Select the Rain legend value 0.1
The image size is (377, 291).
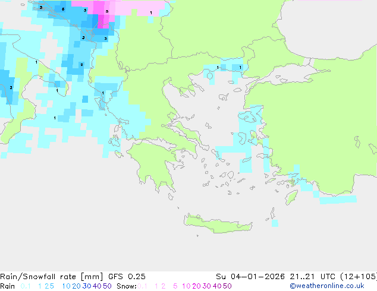(x=26, y=286)
